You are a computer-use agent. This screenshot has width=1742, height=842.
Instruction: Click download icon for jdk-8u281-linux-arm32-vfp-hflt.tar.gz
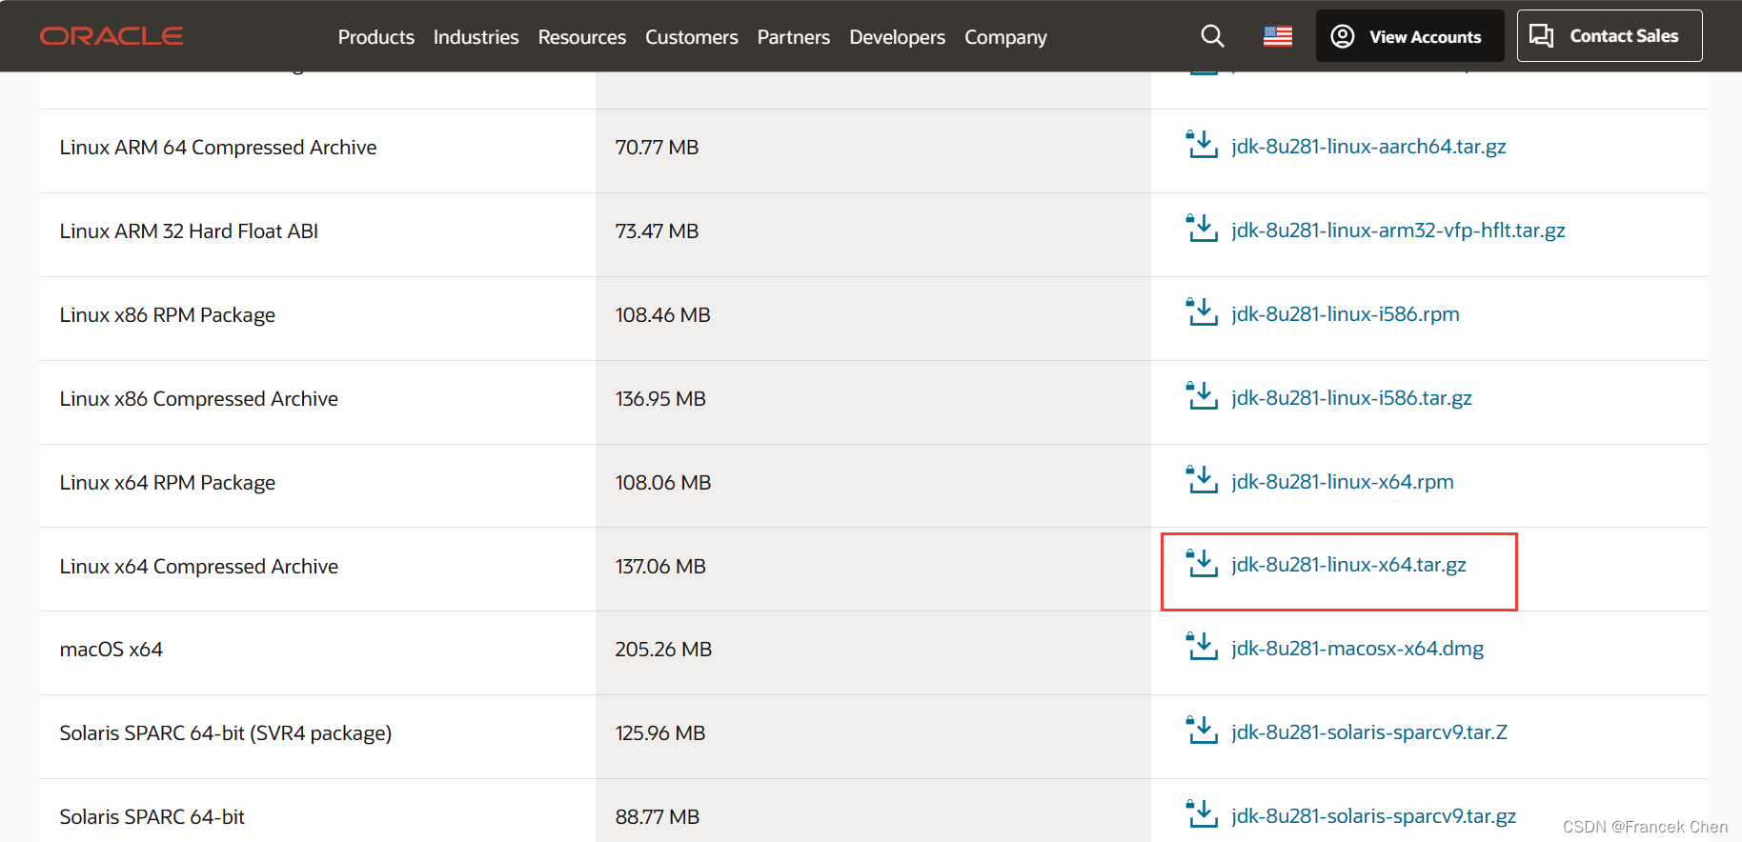[x=1202, y=229]
